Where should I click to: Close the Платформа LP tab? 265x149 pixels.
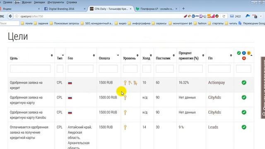tap(176, 9)
